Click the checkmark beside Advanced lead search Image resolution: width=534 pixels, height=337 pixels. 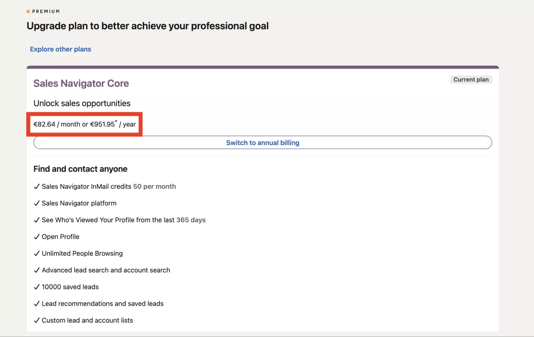pyautogui.click(x=37, y=270)
